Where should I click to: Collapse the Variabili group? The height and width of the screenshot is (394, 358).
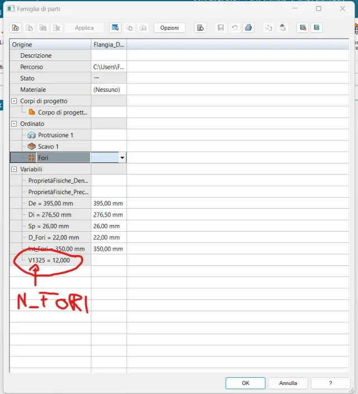[x=14, y=169]
